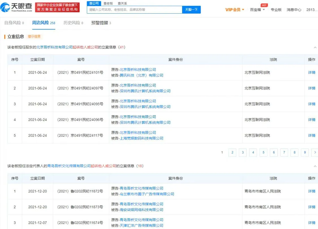Click case number (2021)京0491民初24095号
318x229 pixels.
[x=80, y=104]
